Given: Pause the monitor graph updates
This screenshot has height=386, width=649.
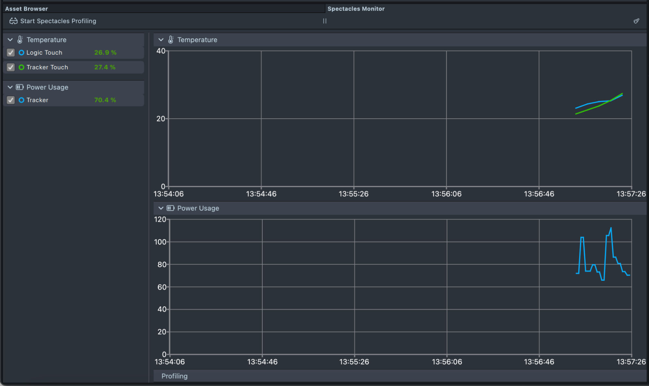Looking at the screenshot, I should (324, 21).
